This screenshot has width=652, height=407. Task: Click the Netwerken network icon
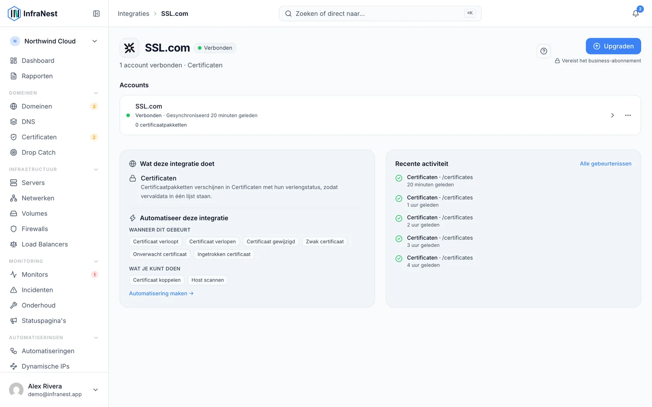click(14, 198)
